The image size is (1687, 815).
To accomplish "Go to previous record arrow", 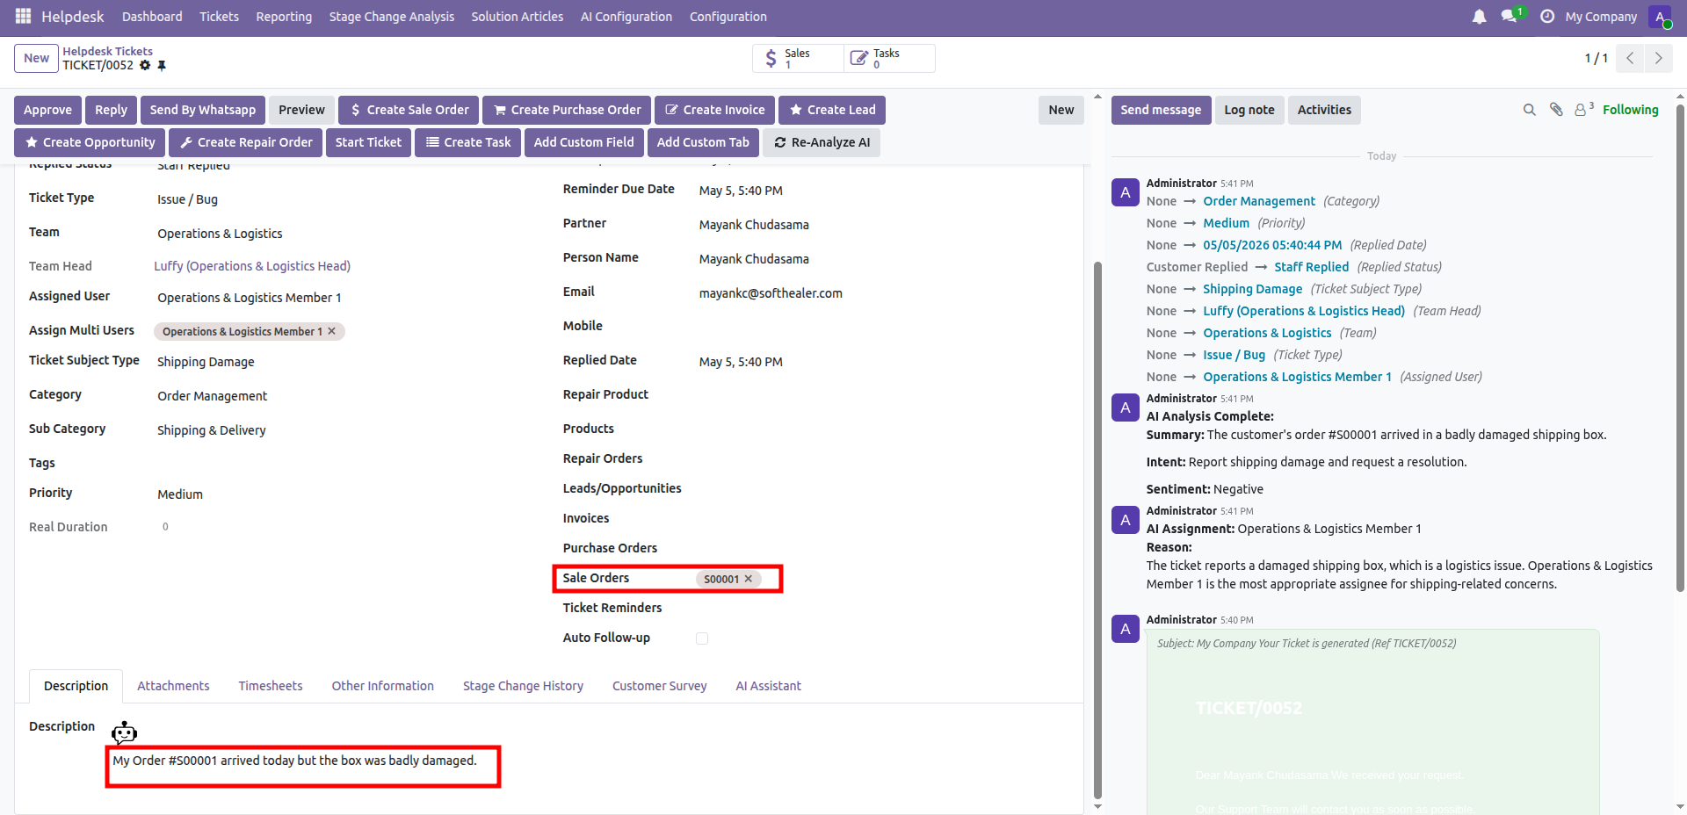I will pos(1630,58).
